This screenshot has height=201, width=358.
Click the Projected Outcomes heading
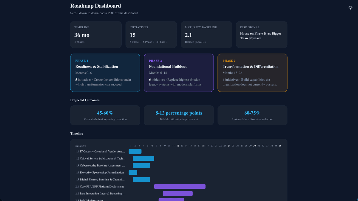pyautogui.click(x=85, y=100)
